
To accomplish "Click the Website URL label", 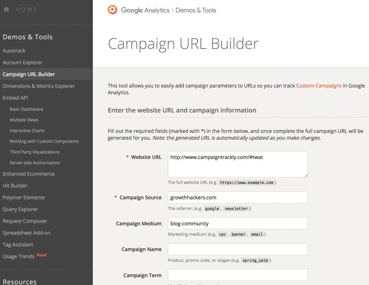I will pos(146,157).
